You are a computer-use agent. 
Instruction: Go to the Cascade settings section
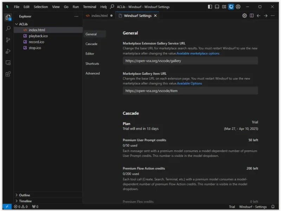click(x=91, y=44)
